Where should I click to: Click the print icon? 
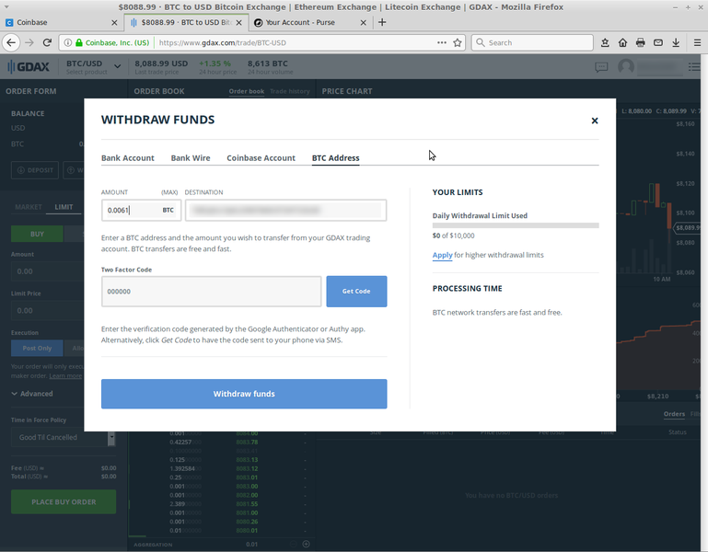coord(640,42)
